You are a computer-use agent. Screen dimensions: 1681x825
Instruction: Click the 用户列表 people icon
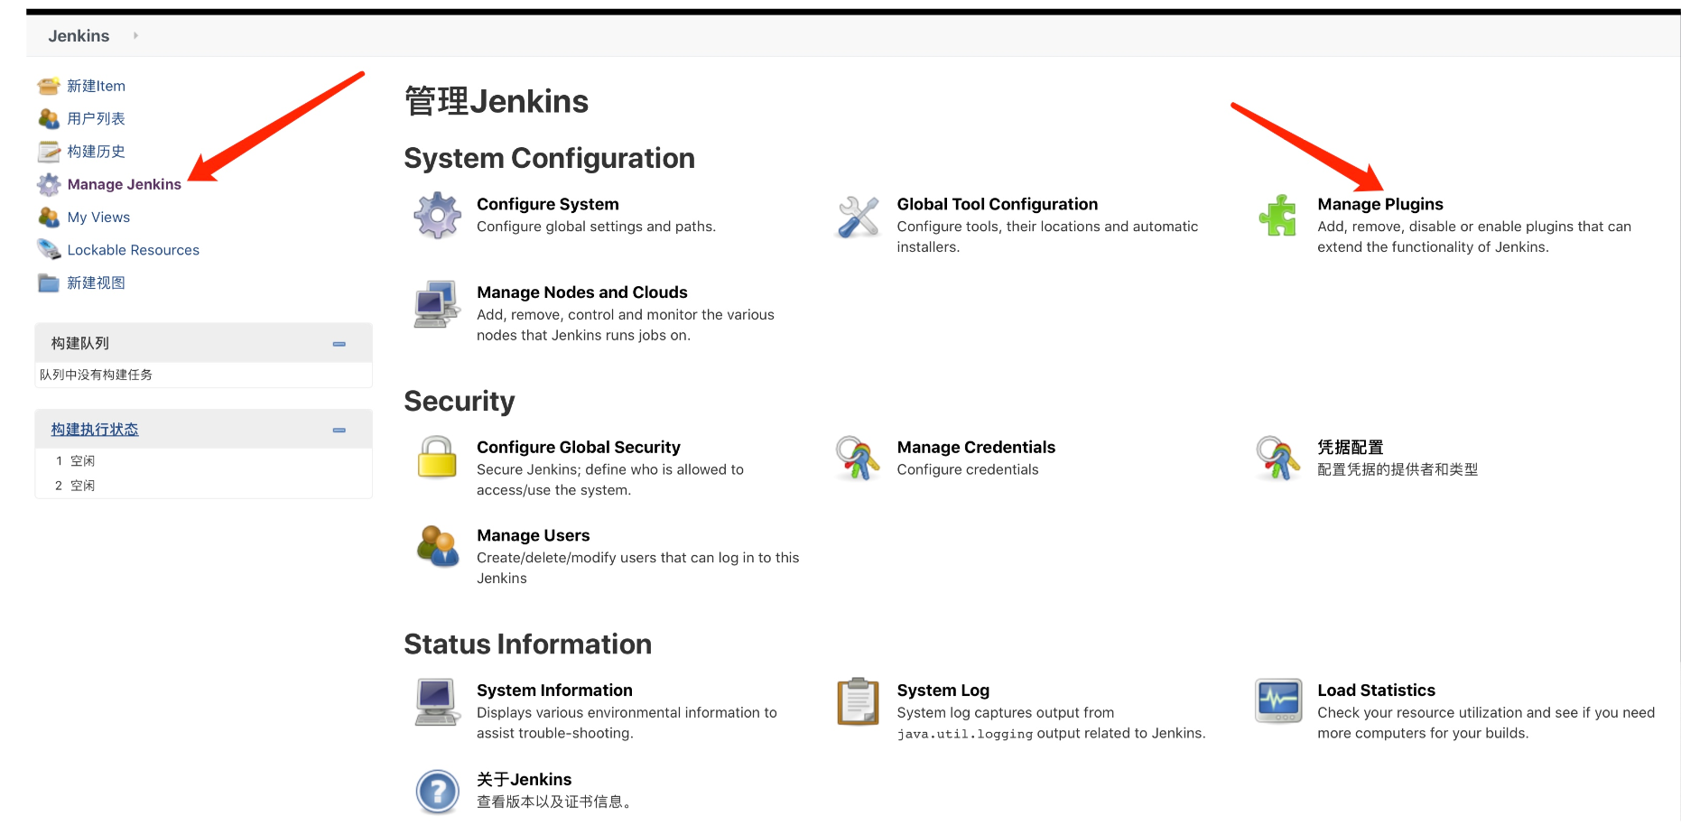click(x=49, y=118)
